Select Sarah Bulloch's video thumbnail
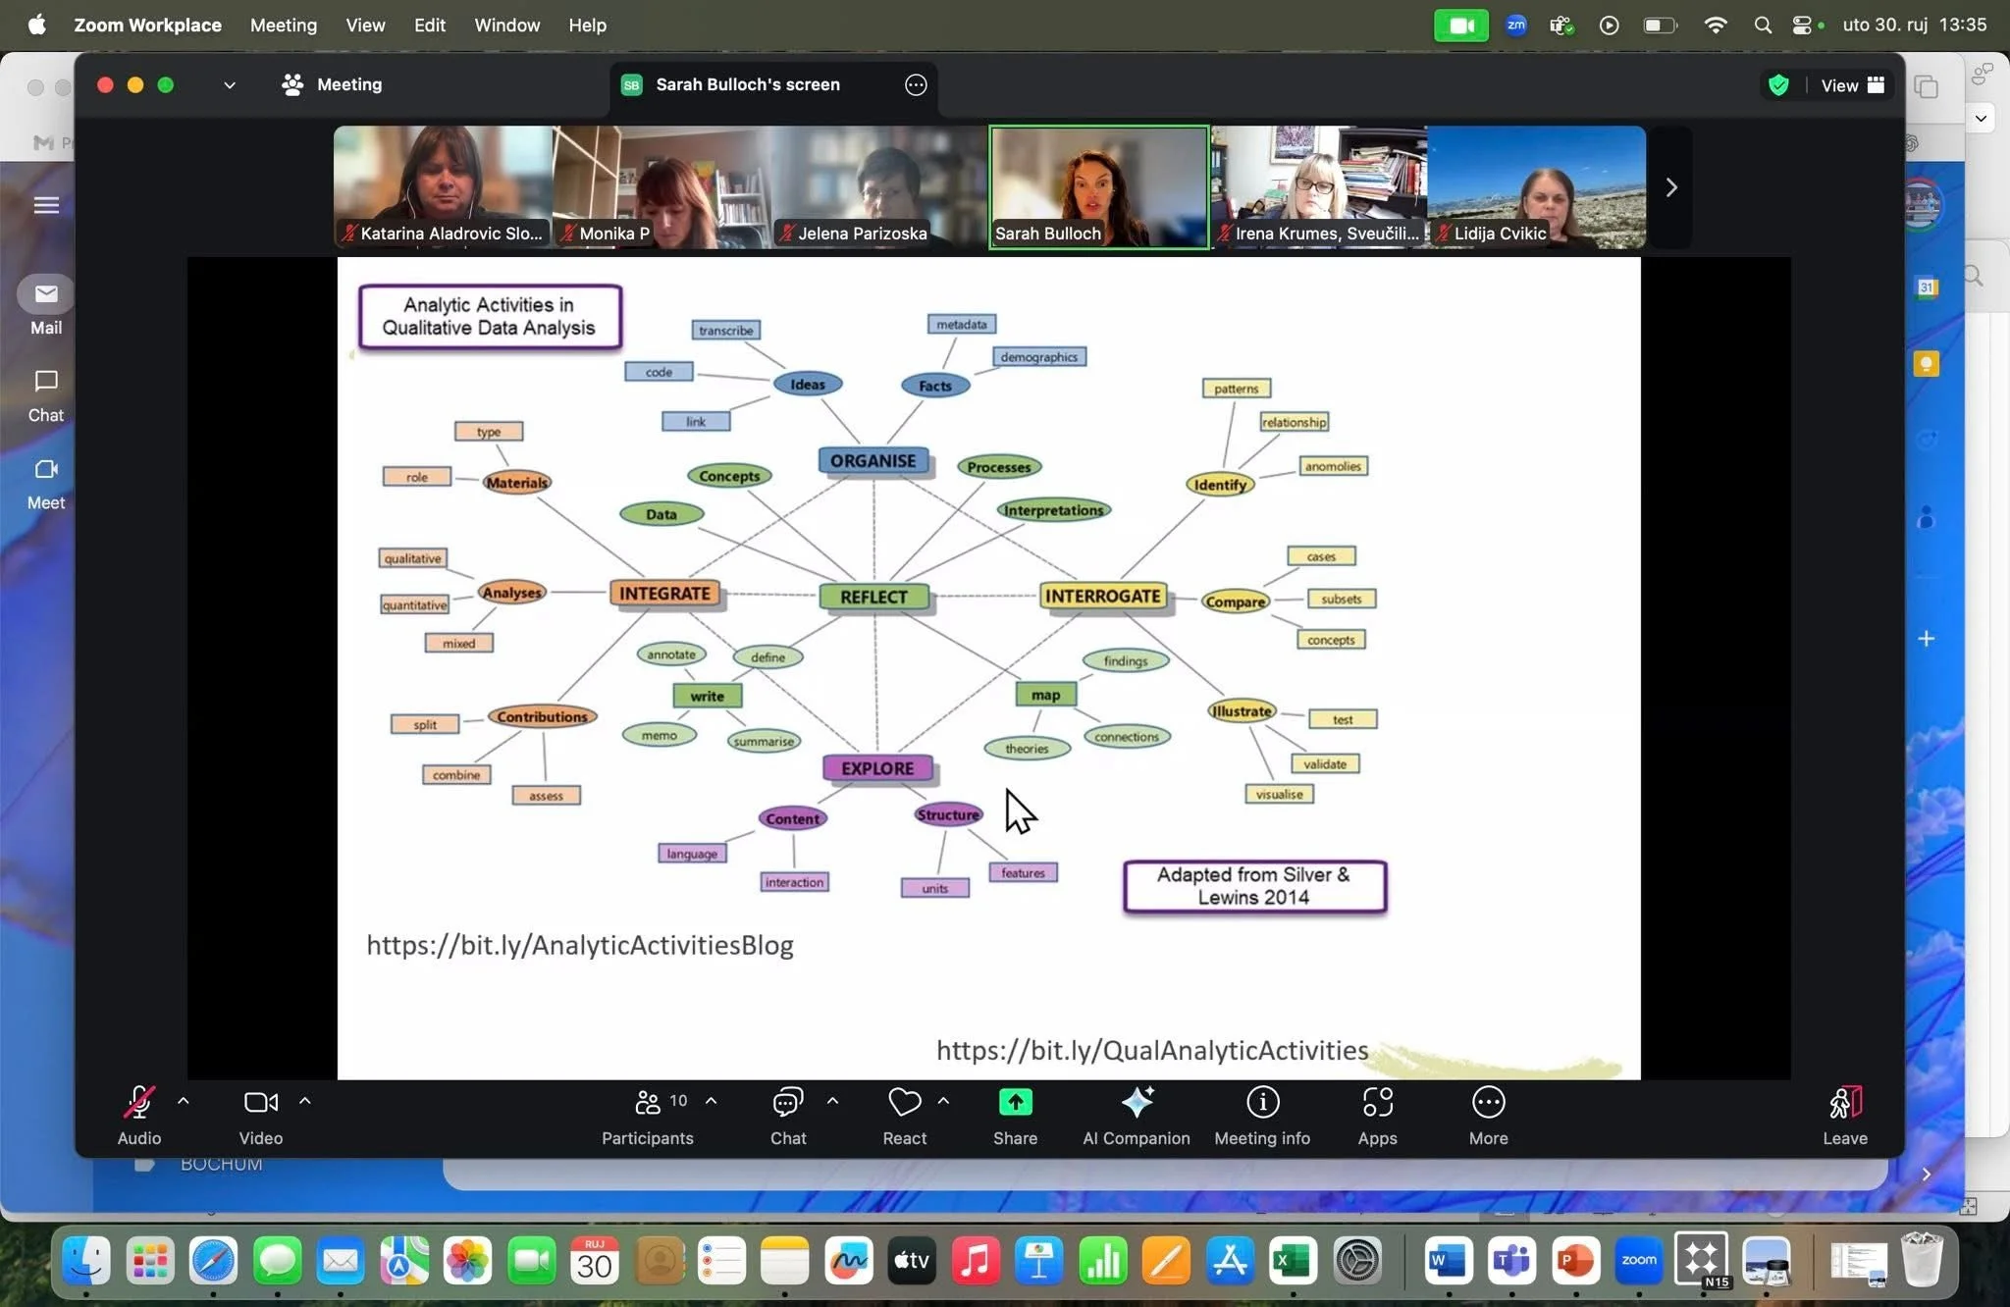The image size is (2010, 1307). click(1098, 186)
